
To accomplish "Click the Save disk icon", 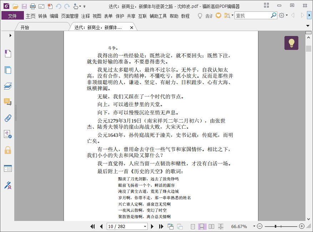I will [24, 6].
